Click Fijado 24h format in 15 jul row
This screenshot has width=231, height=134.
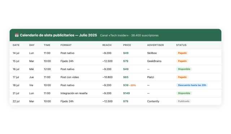67,61
